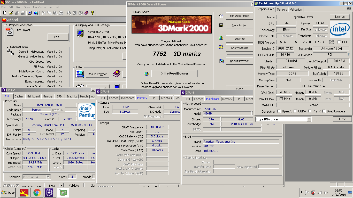Click the Show Details button
Screen dimensions: 353x198
click(239, 48)
